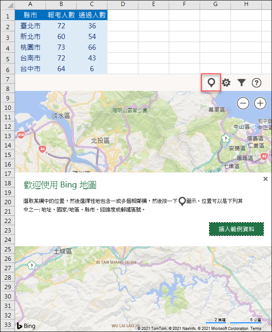This screenshot has width=272, height=332.
Task: Select column C header
Action: point(92,4)
